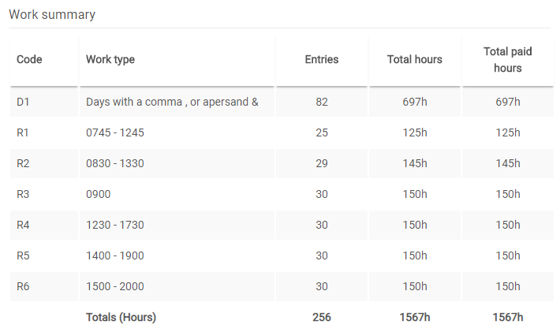Select the R3 row's 0900 work type

pos(99,194)
